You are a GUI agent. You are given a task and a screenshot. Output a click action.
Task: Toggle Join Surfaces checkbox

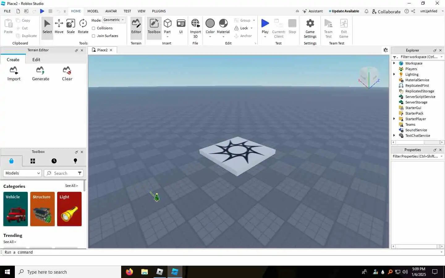94,36
